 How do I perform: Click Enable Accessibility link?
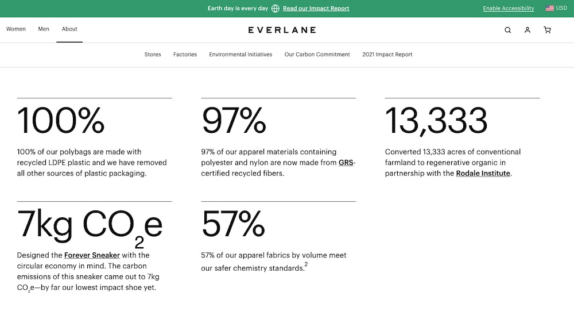(x=509, y=9)
